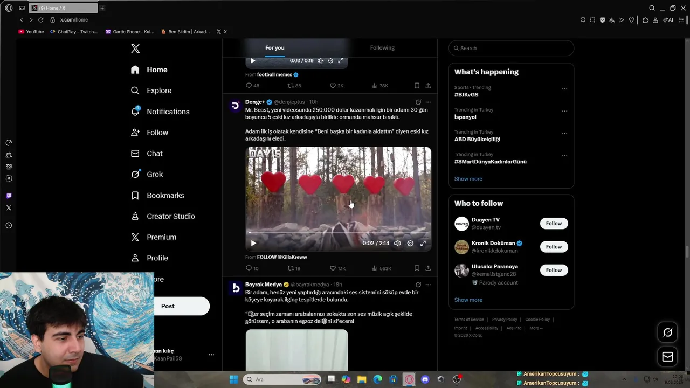The image size is (690, 388).
Task: Open the YouTube bookmark
Action: coord(31,32)
